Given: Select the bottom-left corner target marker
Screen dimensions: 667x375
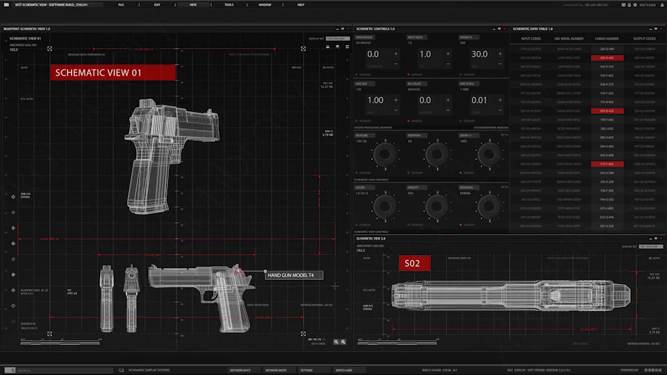Looking at the screenshot, I should click(x=50, y=334).
